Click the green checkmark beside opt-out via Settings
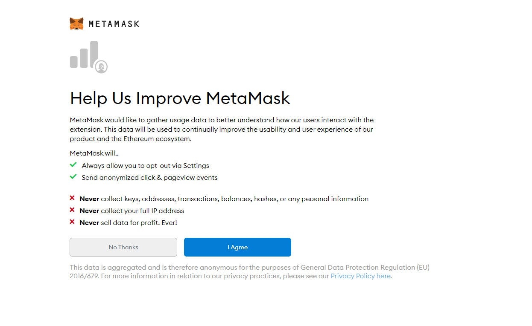 [73, 165]
